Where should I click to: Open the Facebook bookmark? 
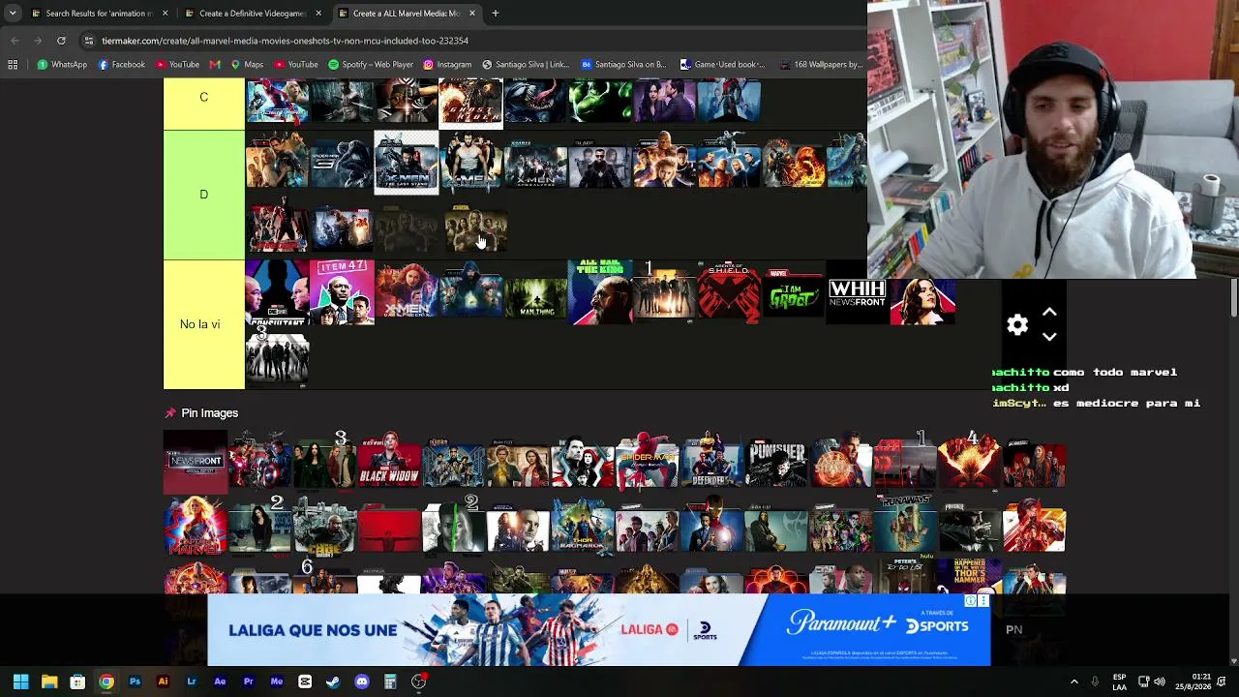tap(121, 65)
